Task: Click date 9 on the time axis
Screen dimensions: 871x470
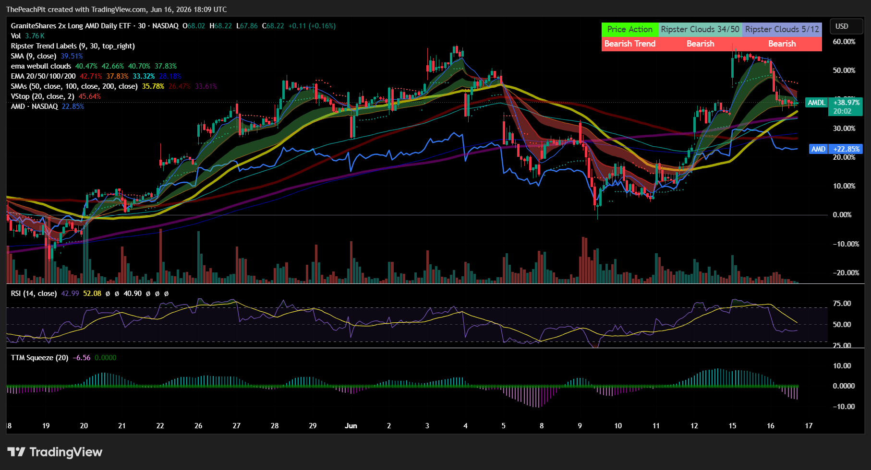Action: click(580, 426)
